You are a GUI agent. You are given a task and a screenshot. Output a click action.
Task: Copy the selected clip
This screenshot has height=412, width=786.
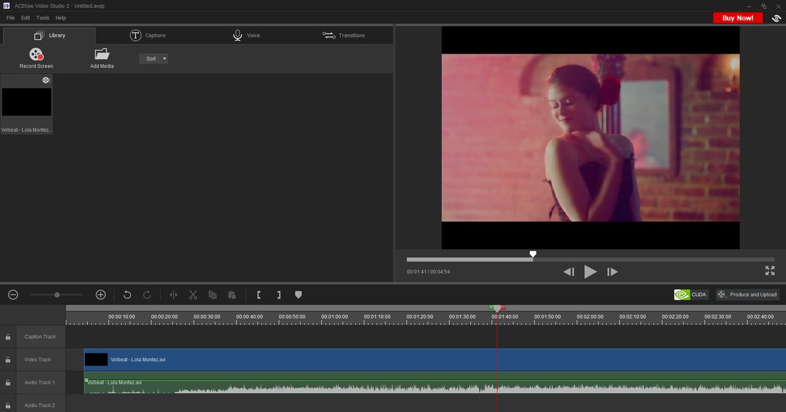click(x=212, y=295)
